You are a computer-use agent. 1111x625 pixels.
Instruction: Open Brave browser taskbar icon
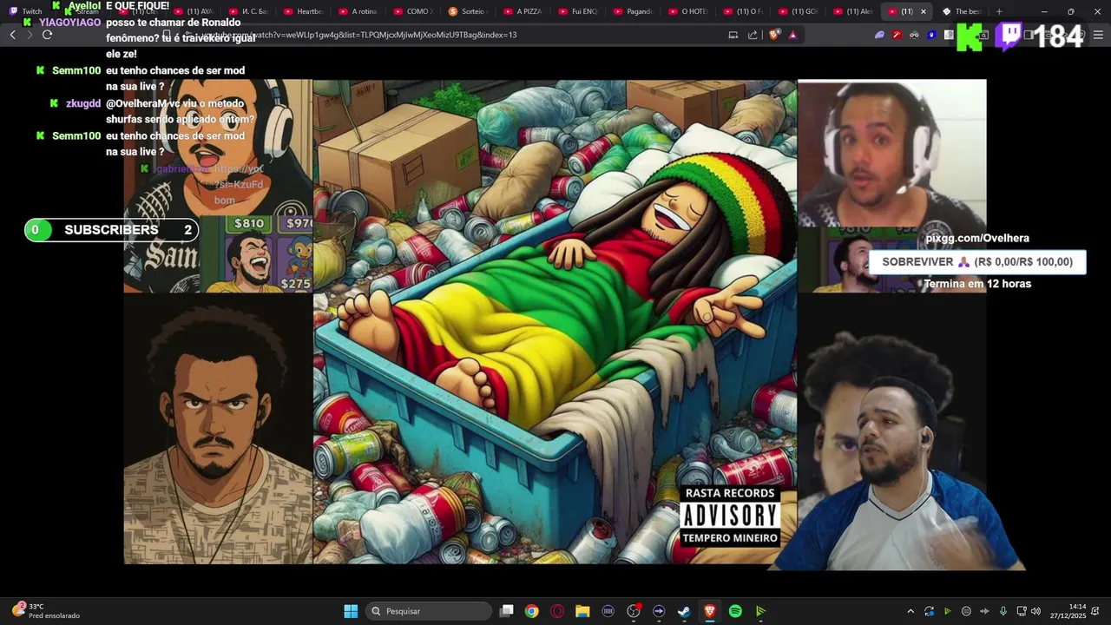pyautogui.click(x=709, y=611)
